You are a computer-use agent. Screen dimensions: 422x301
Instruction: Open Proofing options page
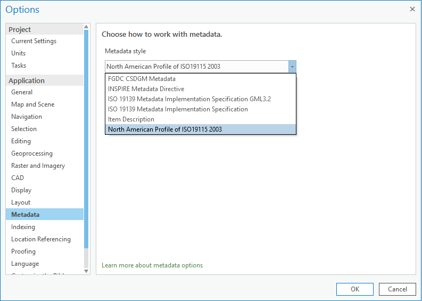click(45, 251)
